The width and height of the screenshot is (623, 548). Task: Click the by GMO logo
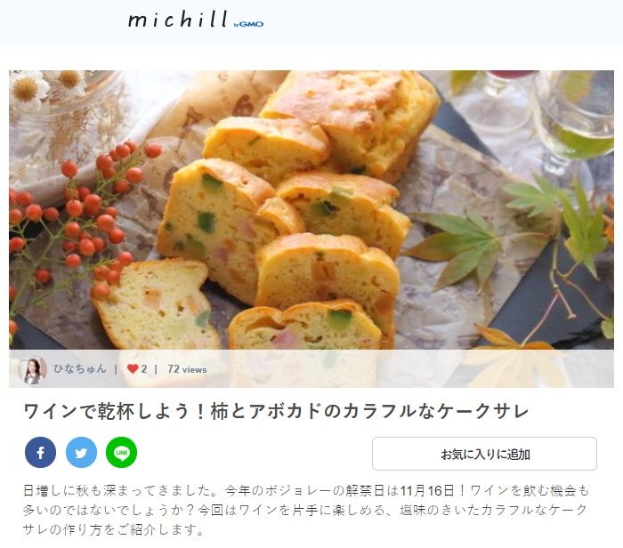click(248, 24)
